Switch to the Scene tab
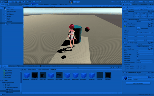 pos(27,4)
